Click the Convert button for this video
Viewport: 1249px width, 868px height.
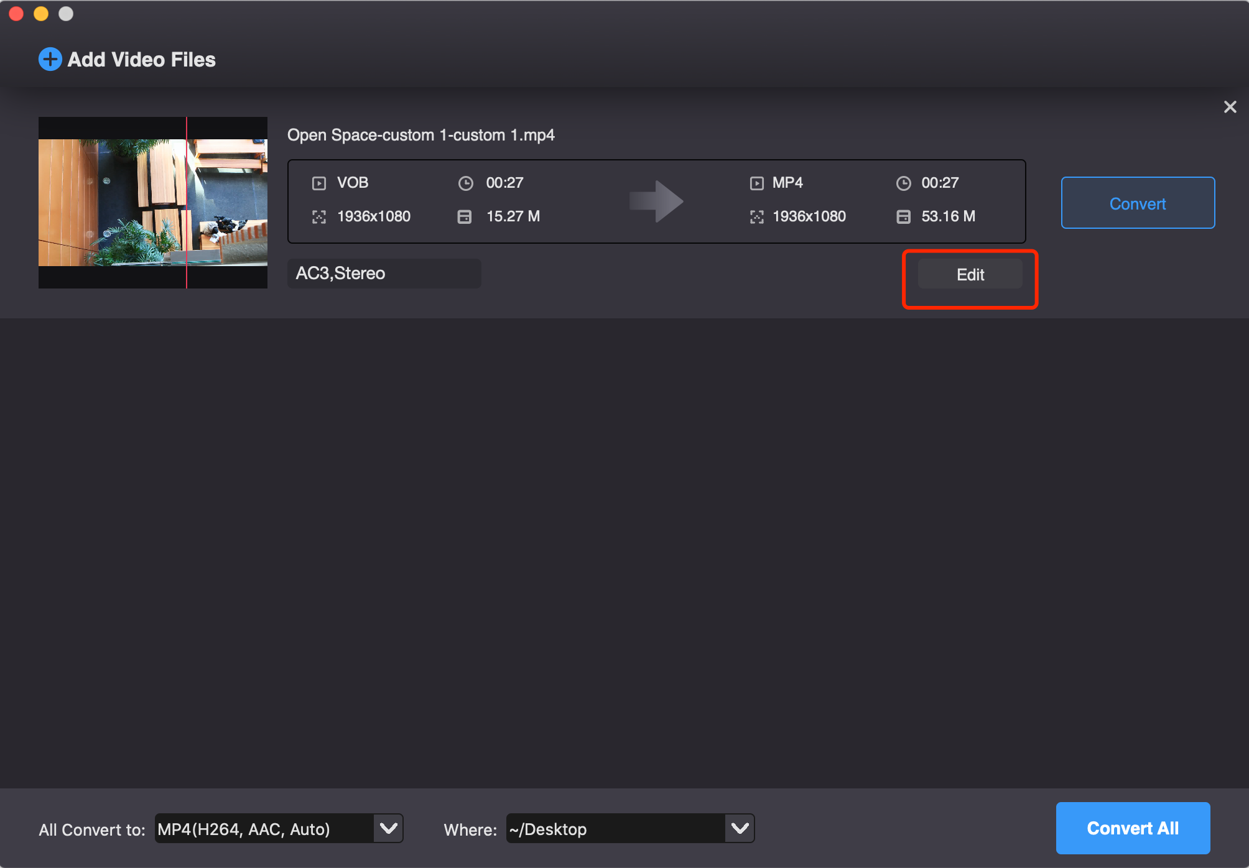1138,203
